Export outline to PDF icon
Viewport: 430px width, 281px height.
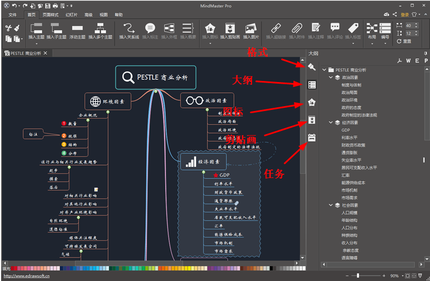coord(399,61)
